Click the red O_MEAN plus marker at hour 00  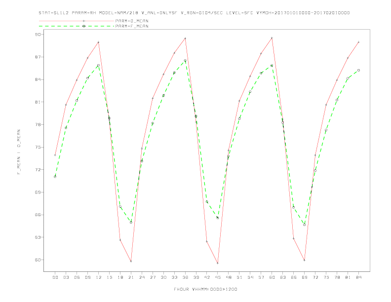pos(55,155)
